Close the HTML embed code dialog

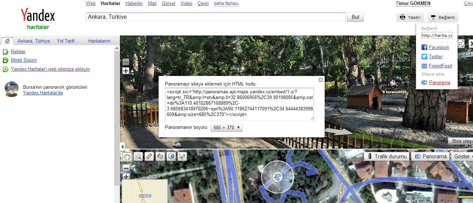[321, 80]
